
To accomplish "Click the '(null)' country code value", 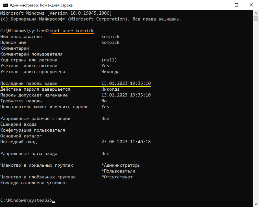I will (109, 60).
